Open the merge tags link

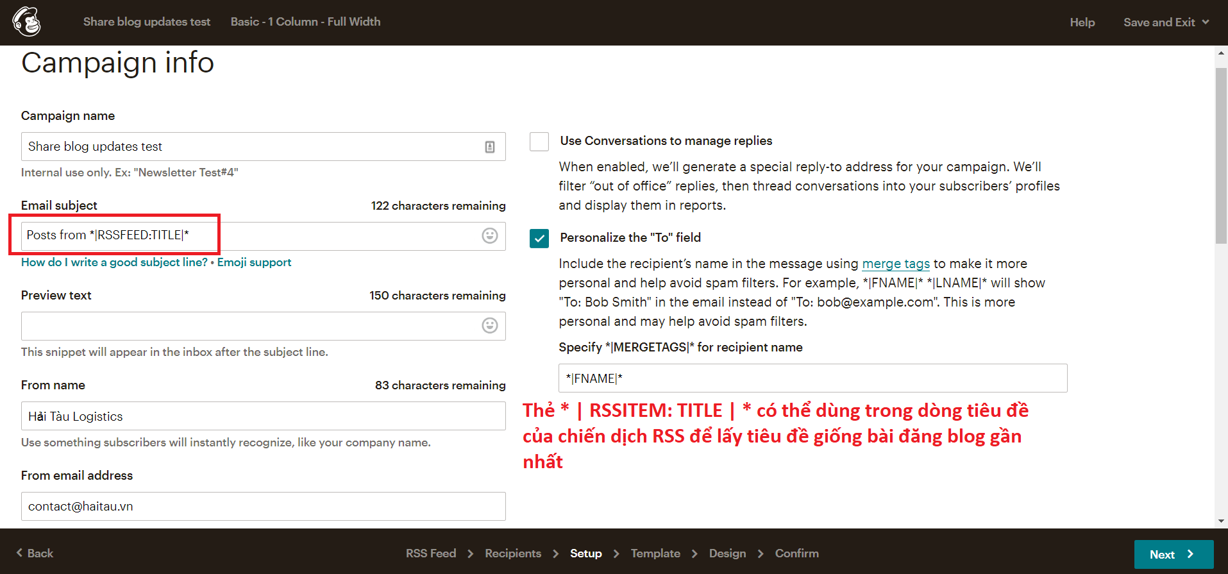895,264
